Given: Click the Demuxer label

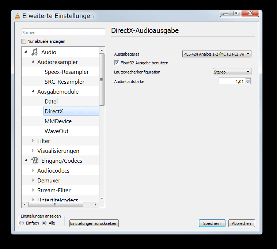Looking at the screenshot, I should tap(49, 181).
